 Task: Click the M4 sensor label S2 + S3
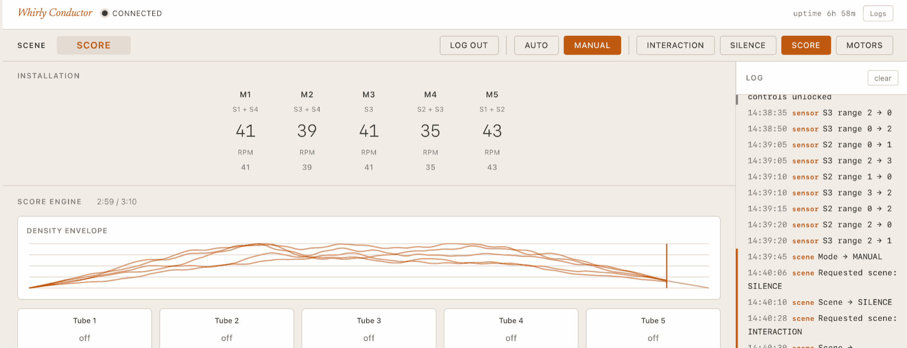pos(430,109)
